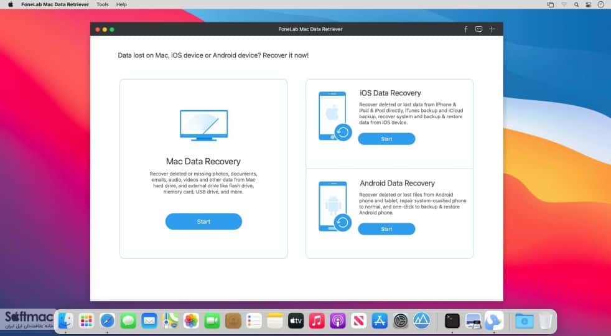Click the Android phone recovery icon
Viewport: 611px width, 336px height.
(335, 207)
